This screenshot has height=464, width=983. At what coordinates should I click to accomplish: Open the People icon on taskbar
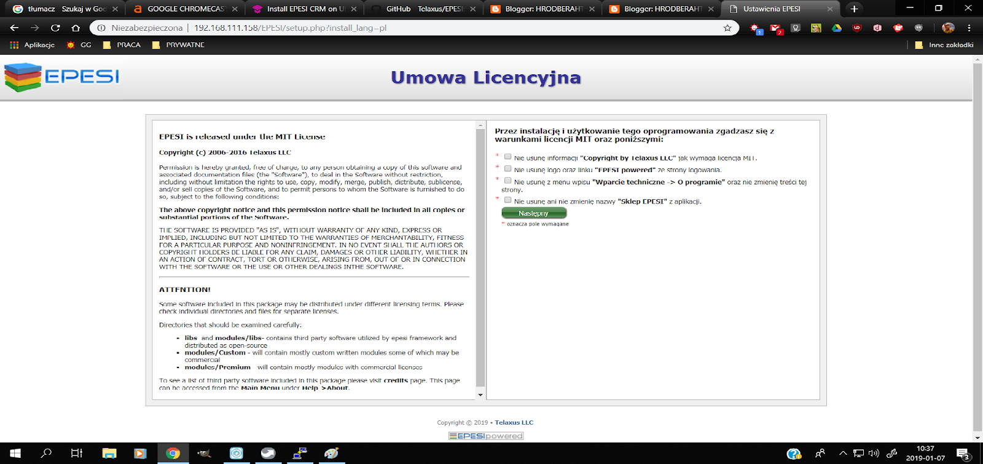(820, 454)
